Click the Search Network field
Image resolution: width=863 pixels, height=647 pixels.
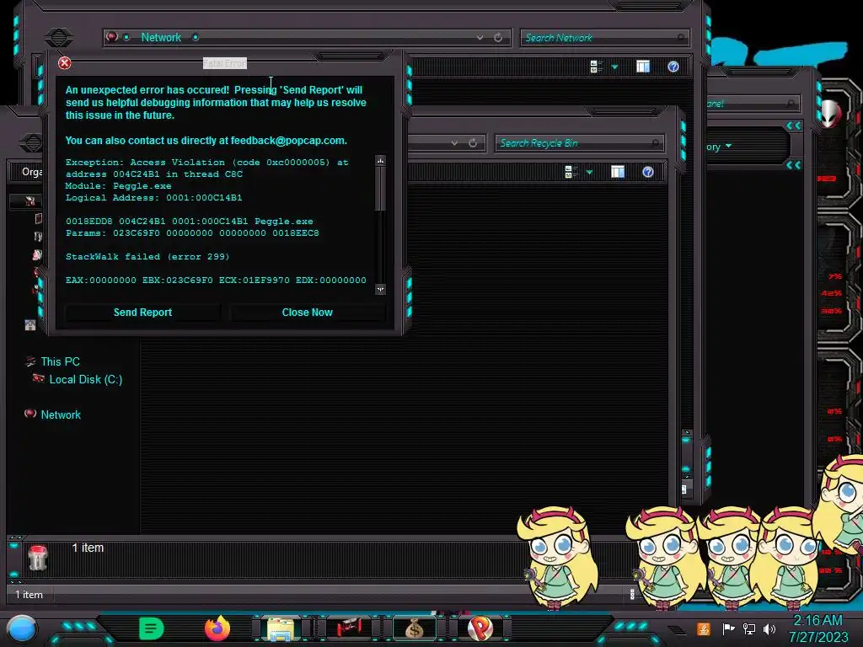pos(604,38)
